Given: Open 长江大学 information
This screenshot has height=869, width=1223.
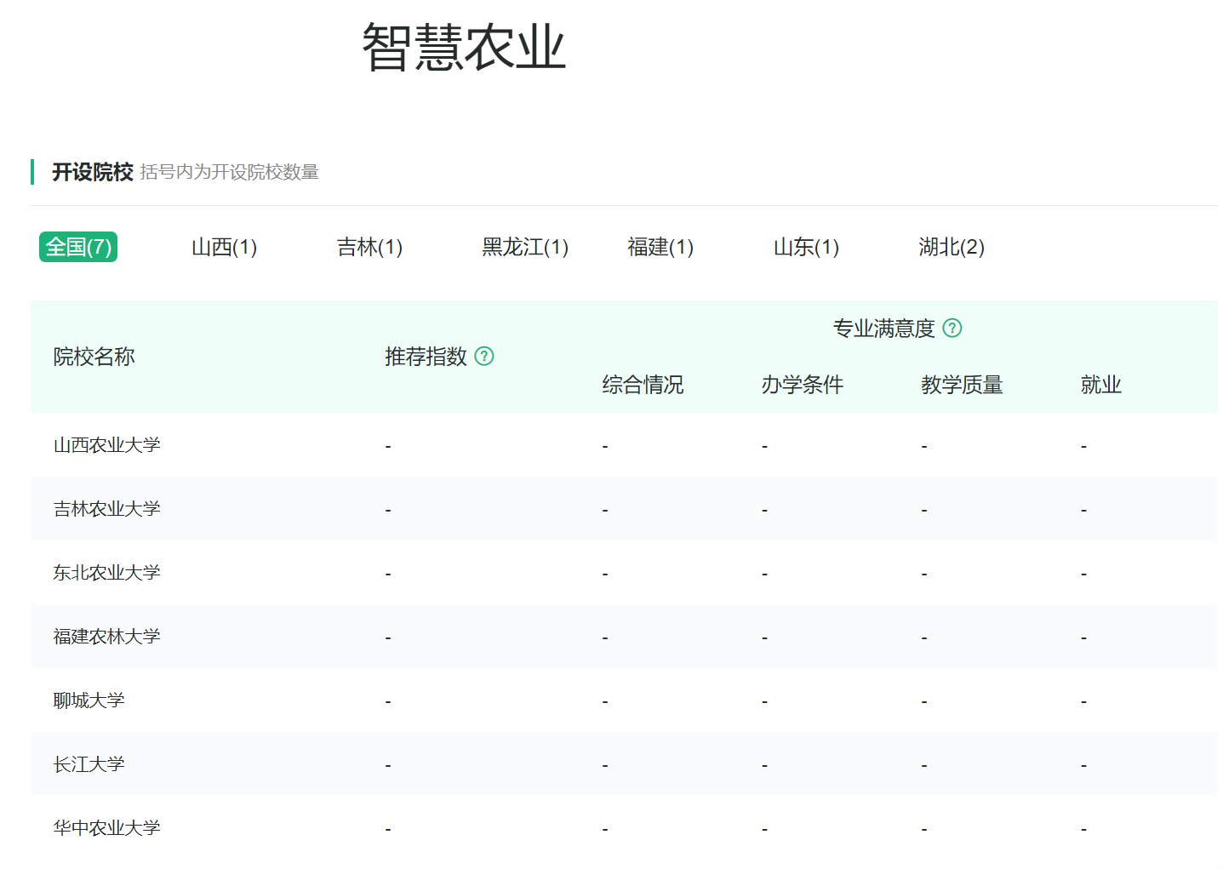Looking at the screenshot, I should pos(87,763).
